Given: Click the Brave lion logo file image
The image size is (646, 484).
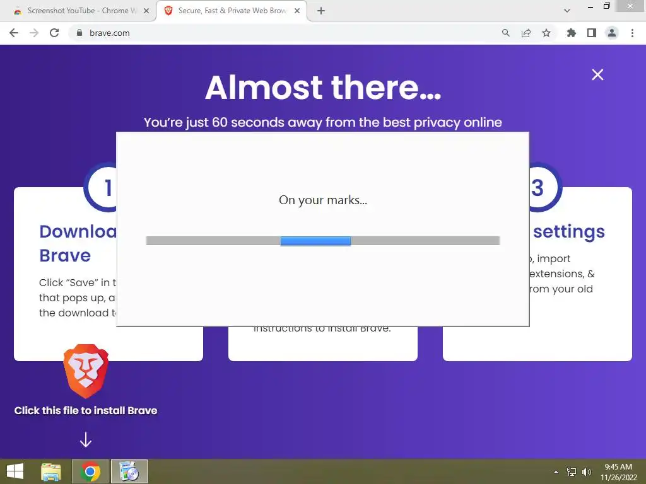Looking at the screenshot, I should pyautogui.click(x=86, y=371).
